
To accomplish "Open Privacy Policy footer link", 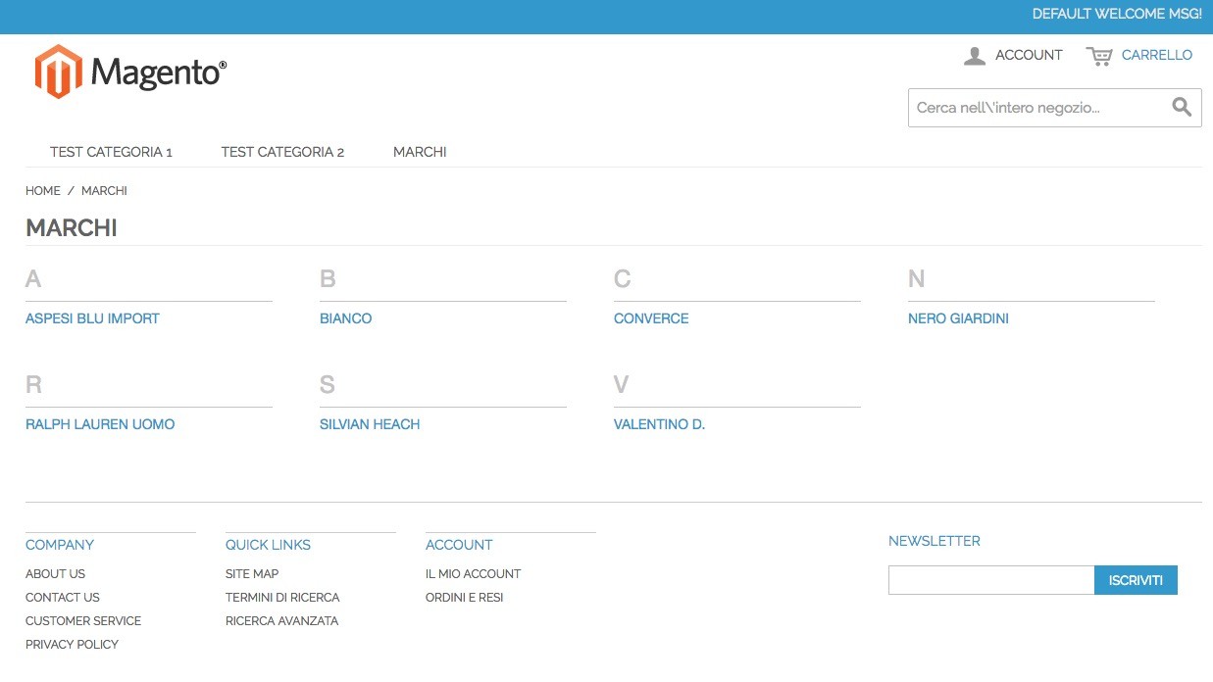I will (72, 645).
